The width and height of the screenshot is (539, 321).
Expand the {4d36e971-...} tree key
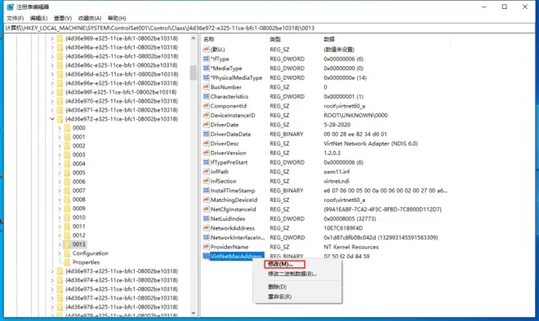point(52,110)
